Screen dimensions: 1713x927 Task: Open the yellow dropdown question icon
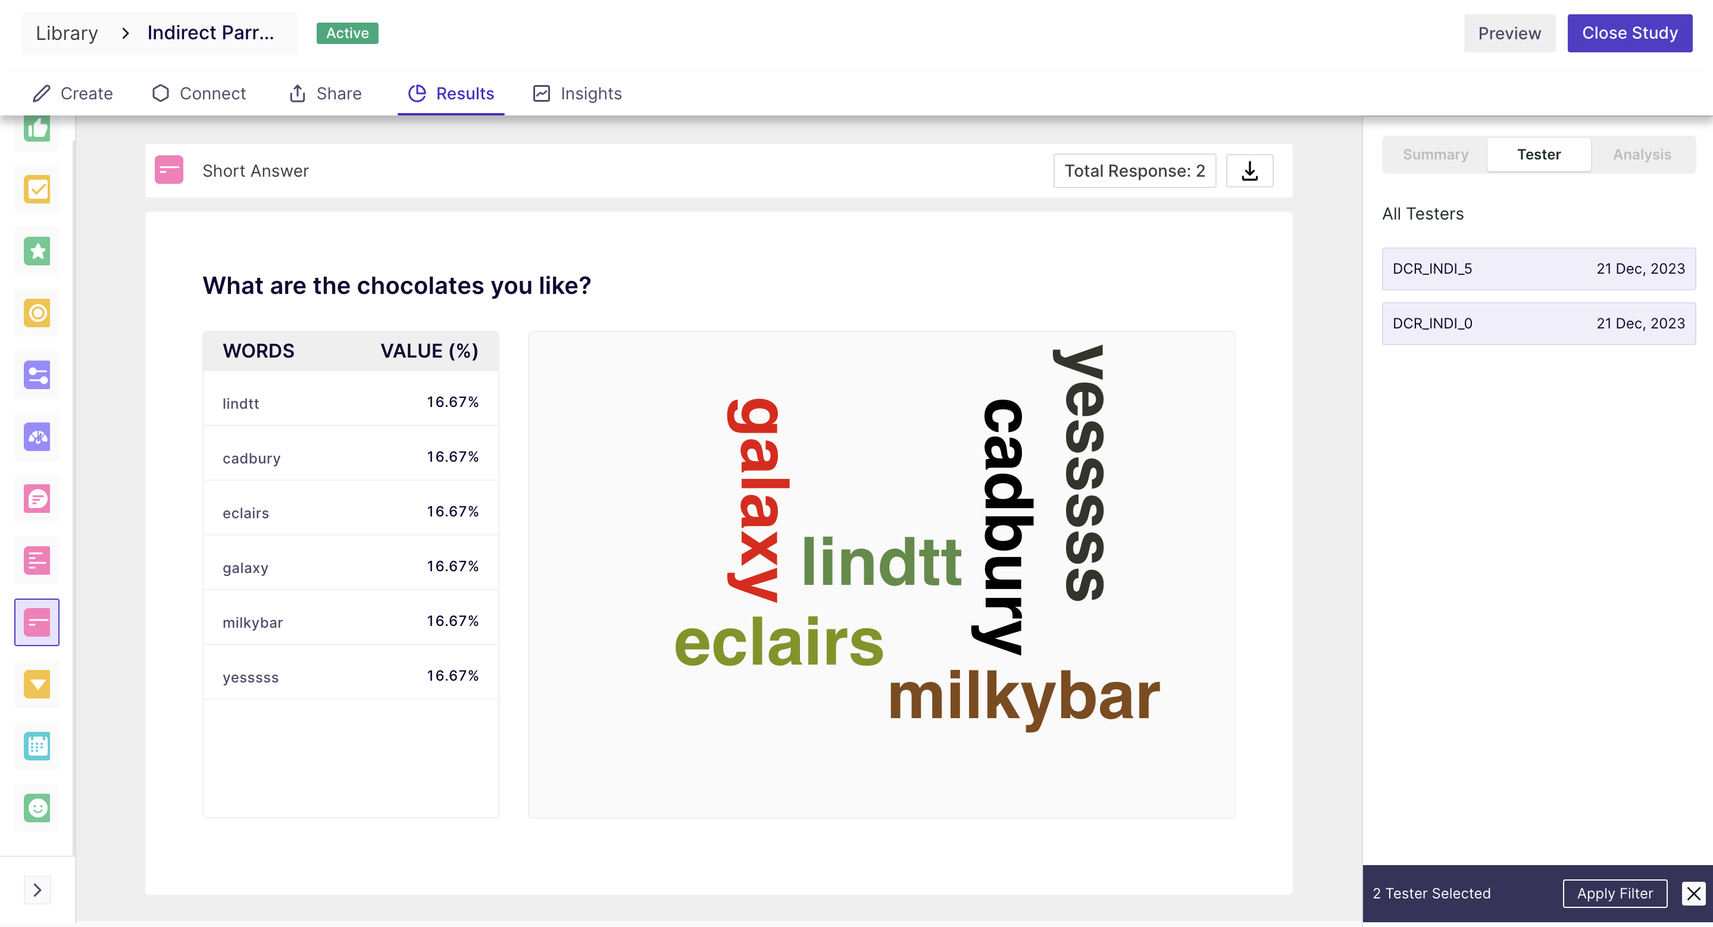(x=37, y=684)
